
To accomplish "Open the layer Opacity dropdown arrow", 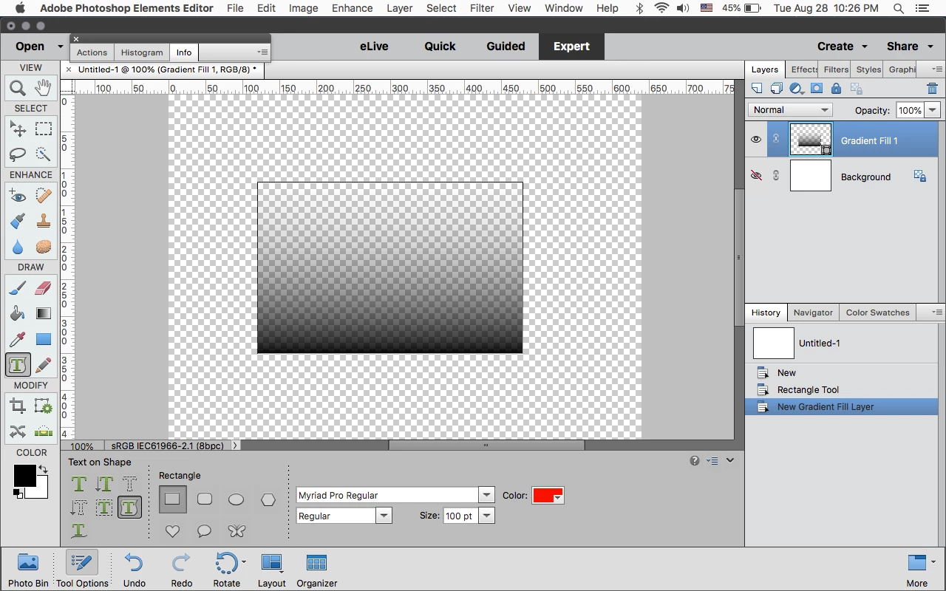I will point(933,110).
